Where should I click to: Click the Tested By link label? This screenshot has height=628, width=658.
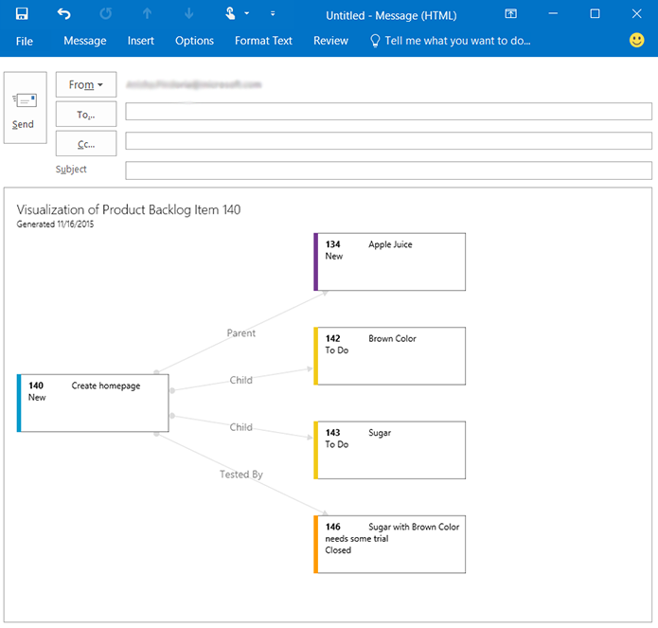[x=240, y=475]
